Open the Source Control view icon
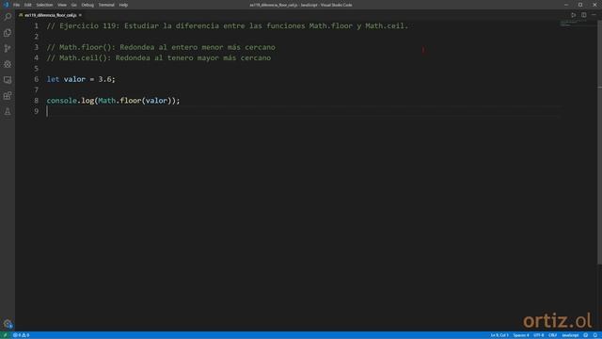602x339 pixels. (x=8, y=48)
